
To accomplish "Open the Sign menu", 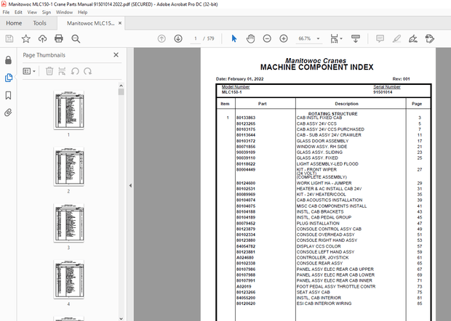I will pos(47,12).
